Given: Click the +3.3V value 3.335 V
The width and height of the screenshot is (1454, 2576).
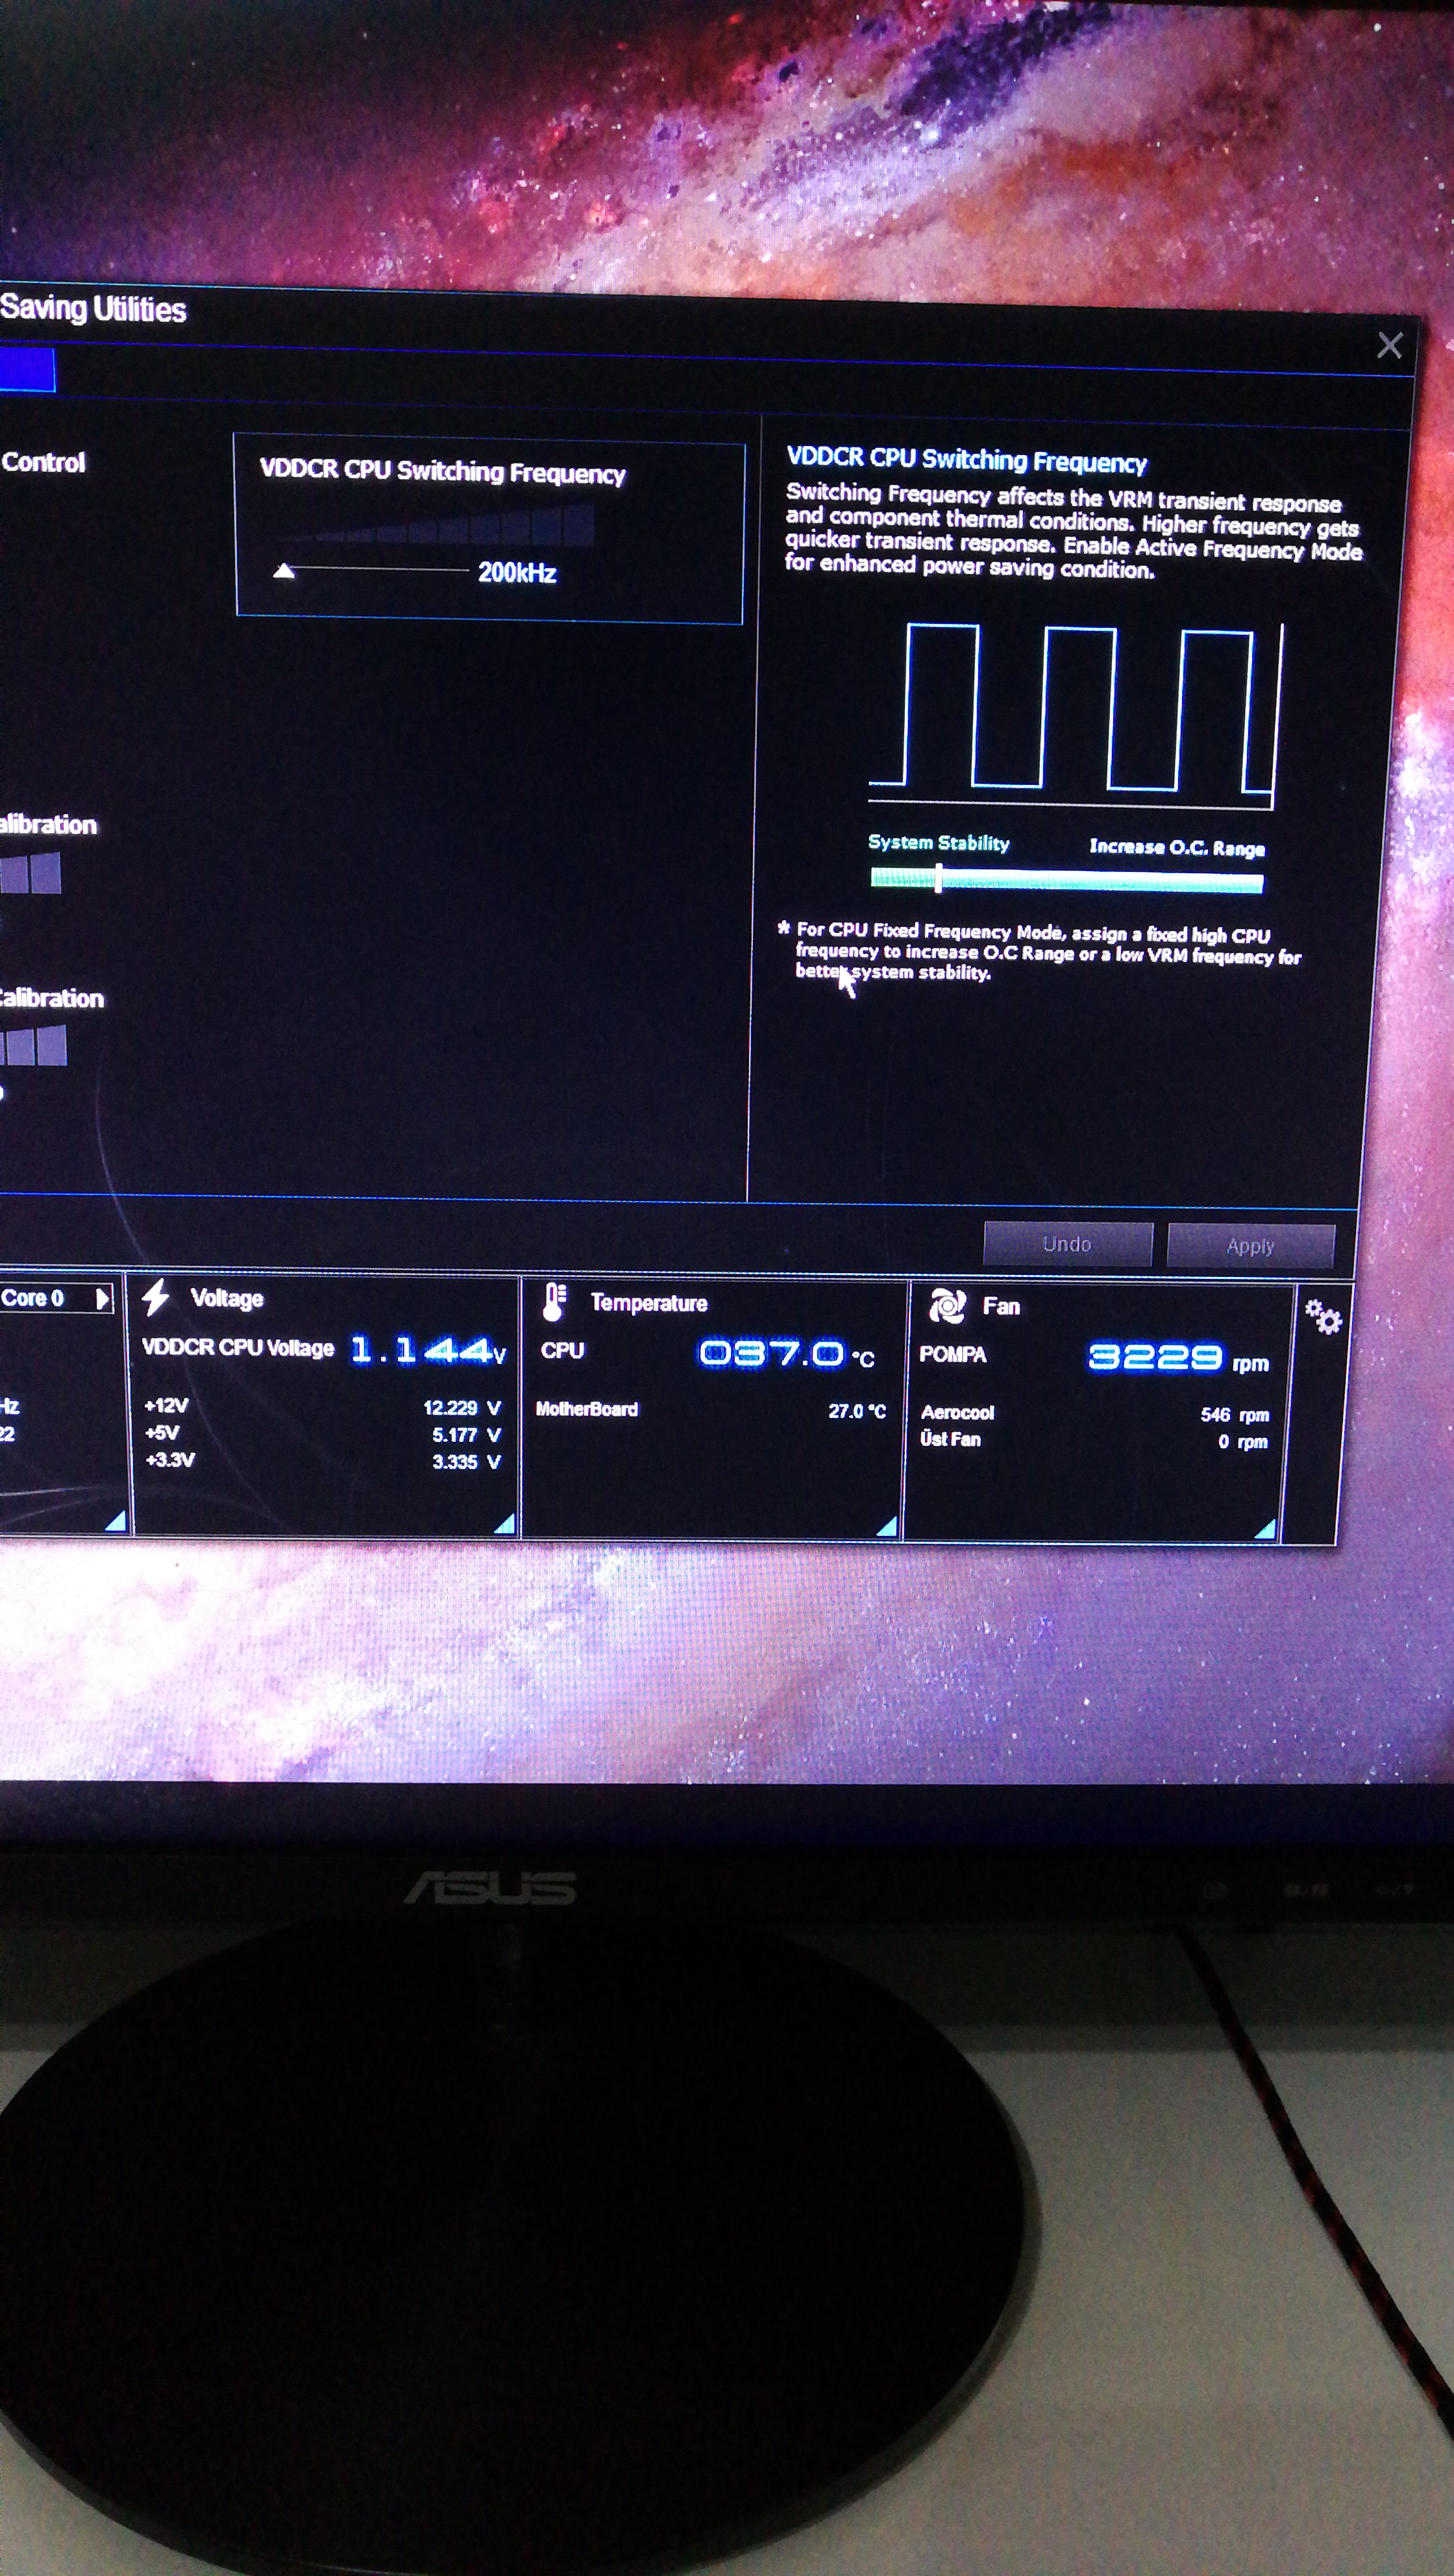Looking at the screenshot, I should click(466, 1462).
